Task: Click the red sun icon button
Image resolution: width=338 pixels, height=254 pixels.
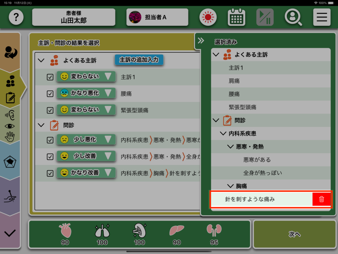Action: [208, 17]
